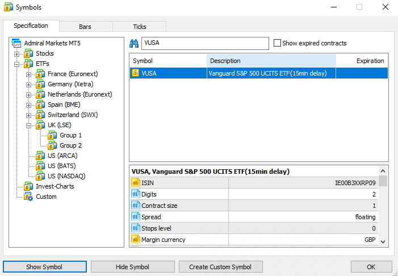Click the ISIN property icon
The height and width of the screenshot is (276, 398).
136,183
